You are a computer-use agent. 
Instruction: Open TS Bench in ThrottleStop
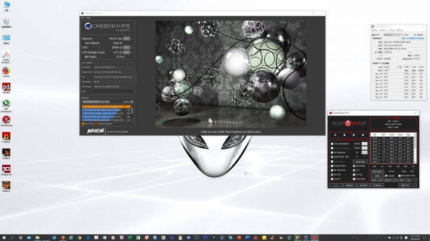coord(377,185)
